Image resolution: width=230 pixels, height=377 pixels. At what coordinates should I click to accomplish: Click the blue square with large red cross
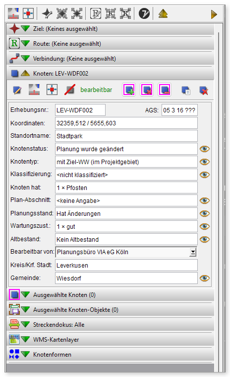(204, 91)
